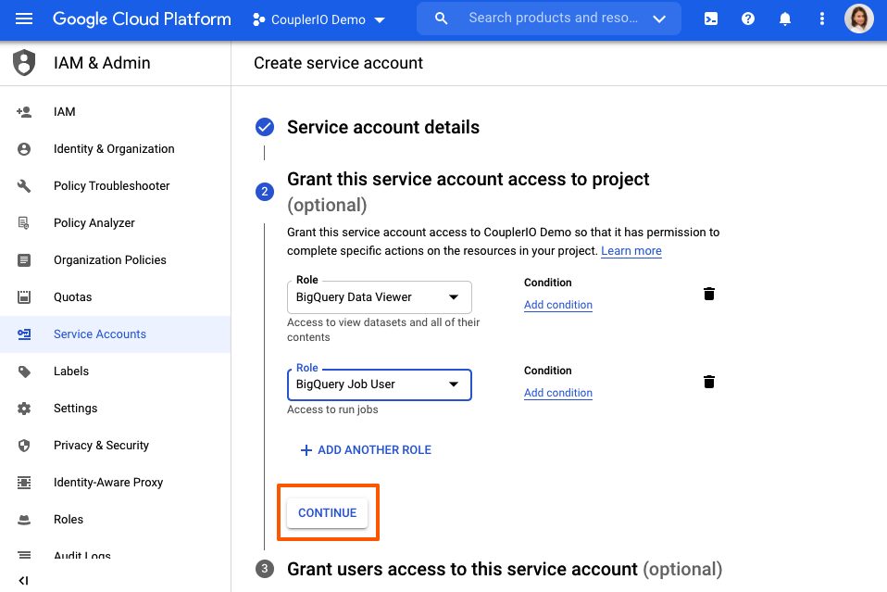The width and height of the screenshot is (887, 592).
Task: Expand BigQuery Data Viewer role dropdown
Action: (454, 297)
